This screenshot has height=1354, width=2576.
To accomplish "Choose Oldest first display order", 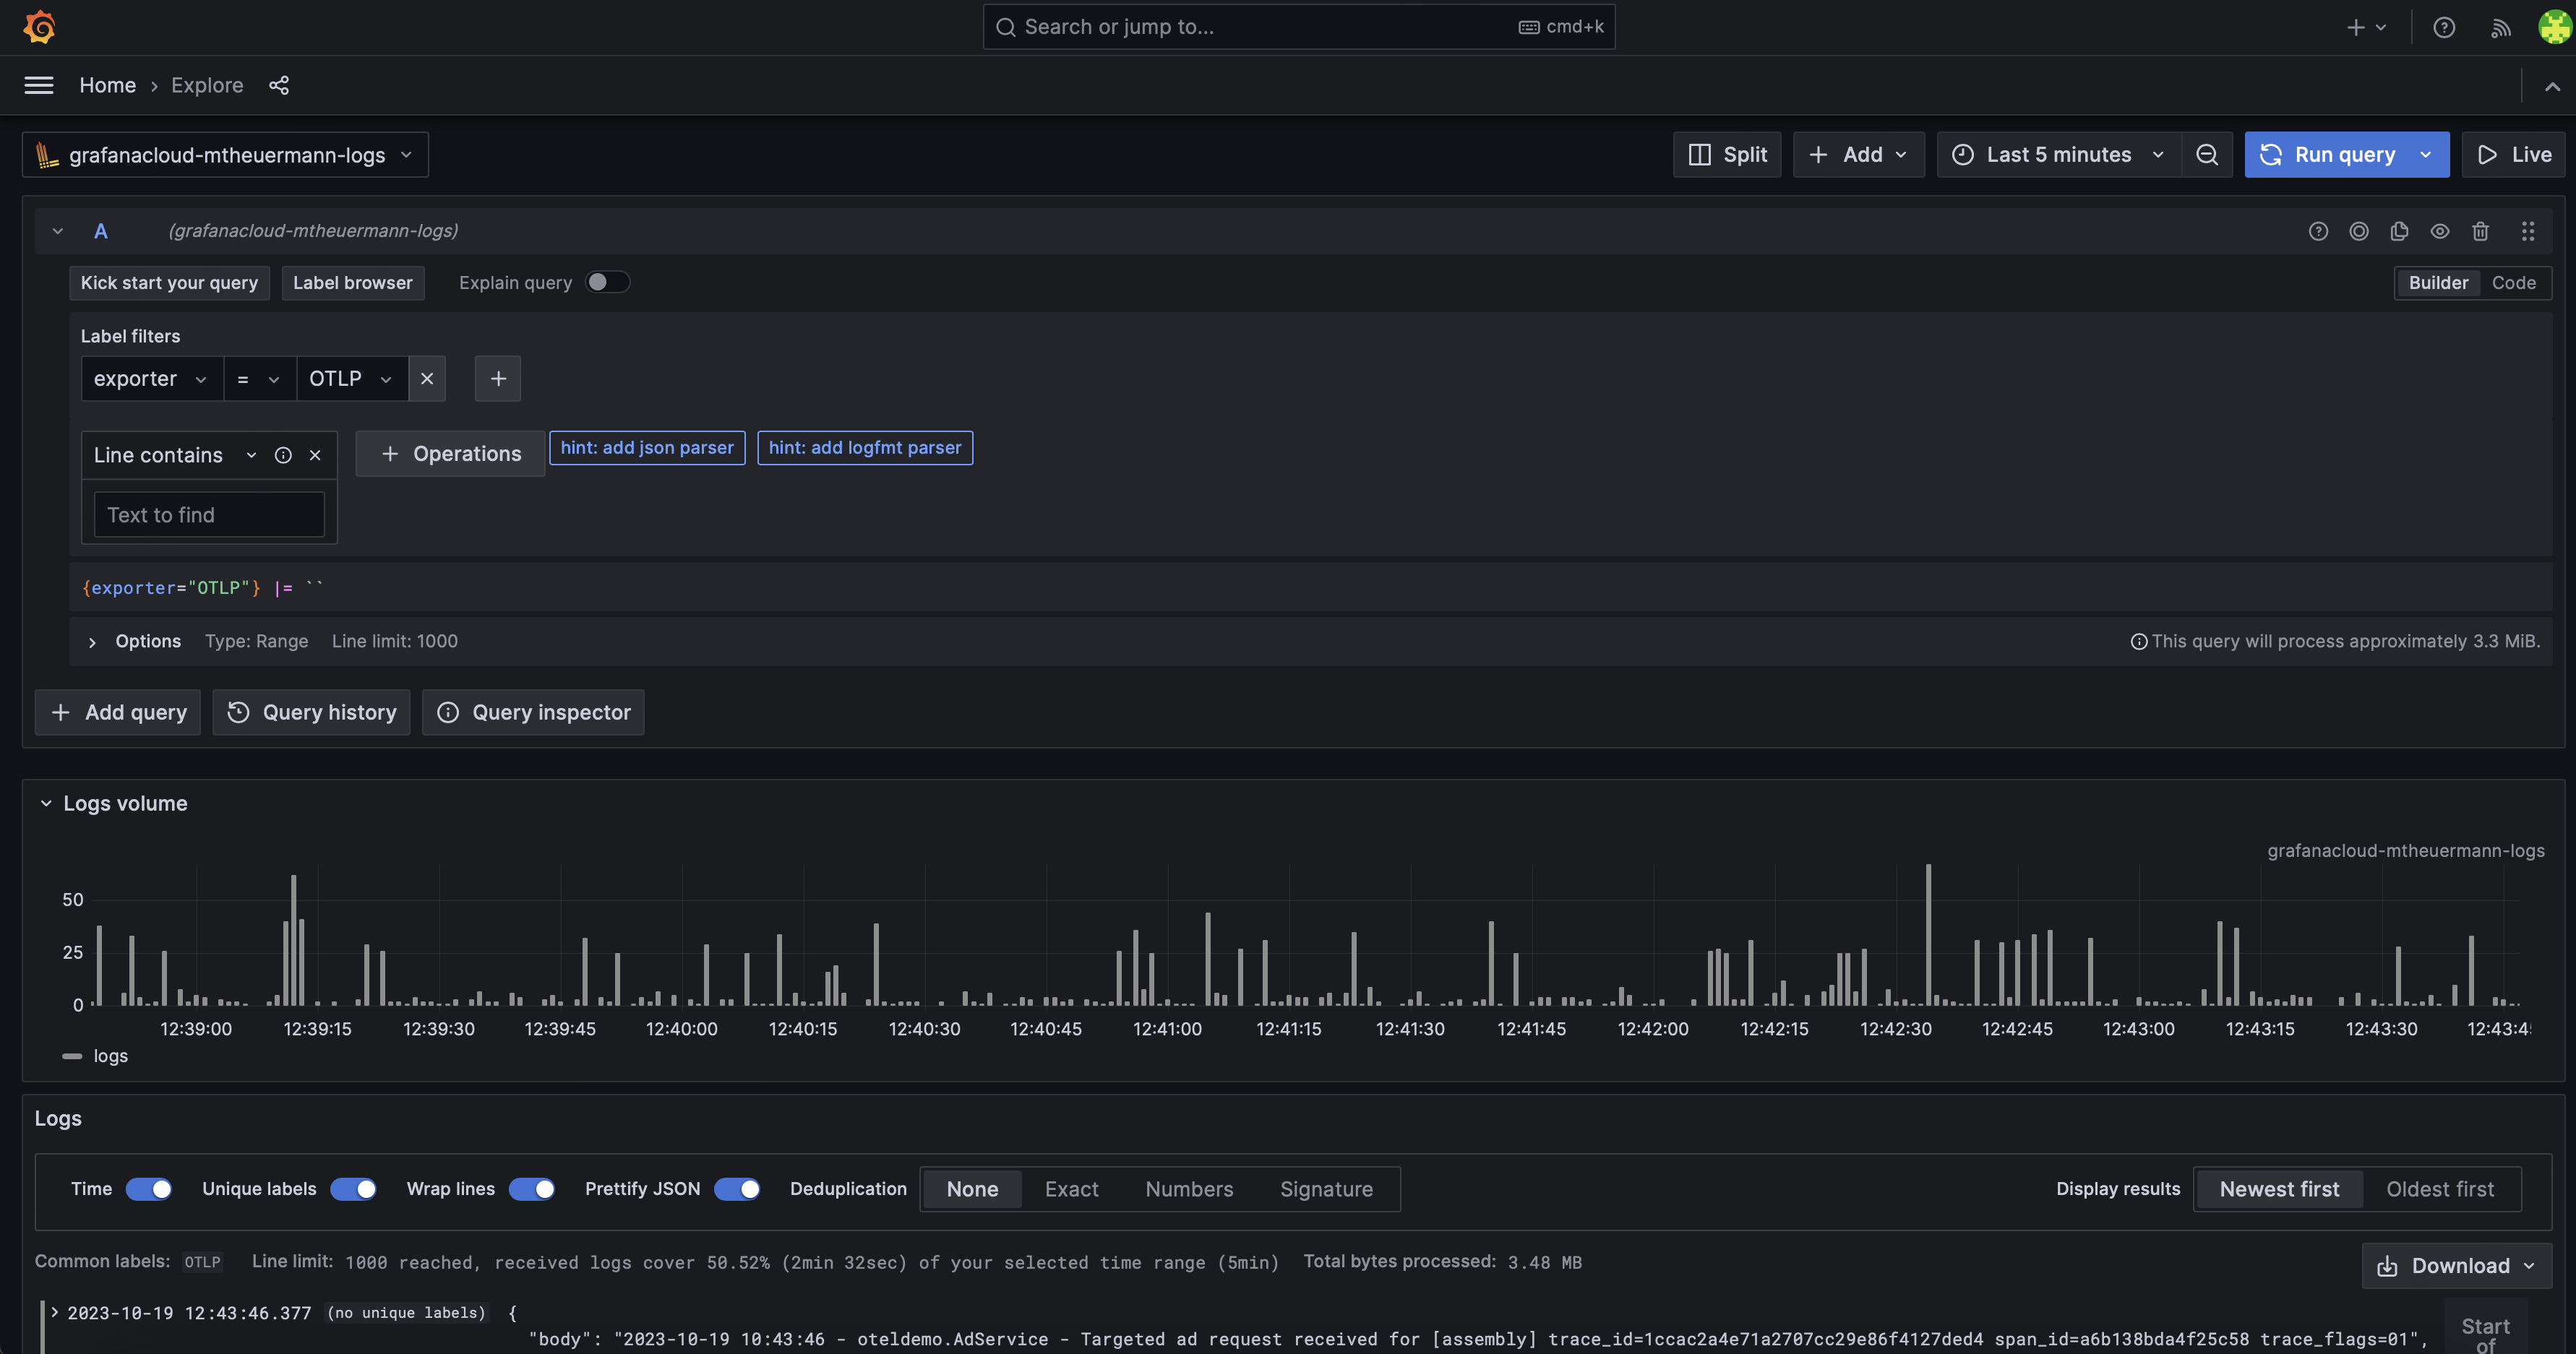I will 2440,1188.
